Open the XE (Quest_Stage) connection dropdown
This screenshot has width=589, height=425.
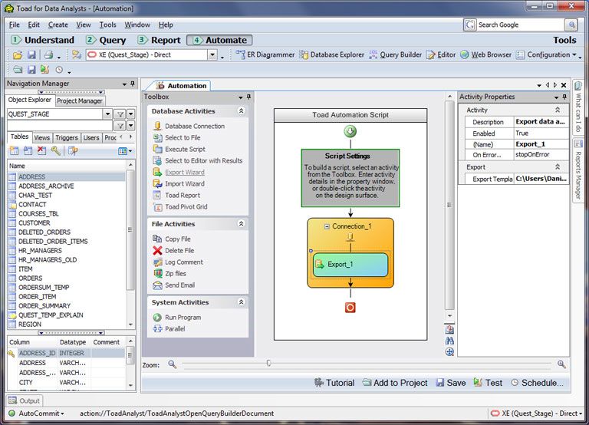coord(212,55)
